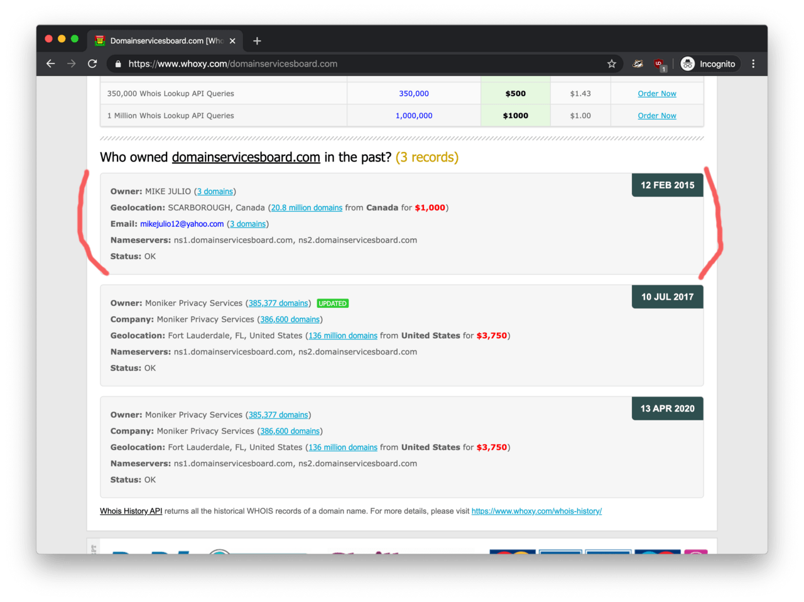This screenshot has height=602, width=804.
Task: Go back using the browser back arrow
Action: [51, 63]
